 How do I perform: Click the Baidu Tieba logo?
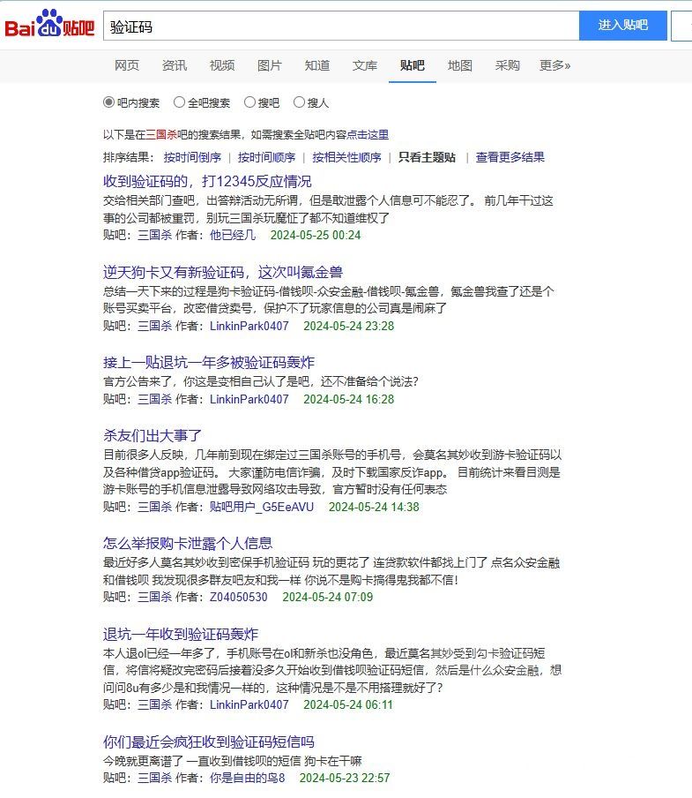[49, 24]
